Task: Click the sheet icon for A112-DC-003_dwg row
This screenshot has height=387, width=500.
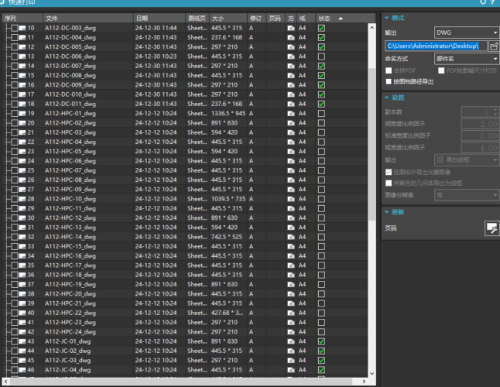Action: (x=22, y=28)
